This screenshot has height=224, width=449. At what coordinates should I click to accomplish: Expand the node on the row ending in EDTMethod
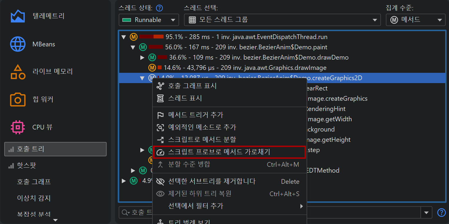tap(133, 171)
